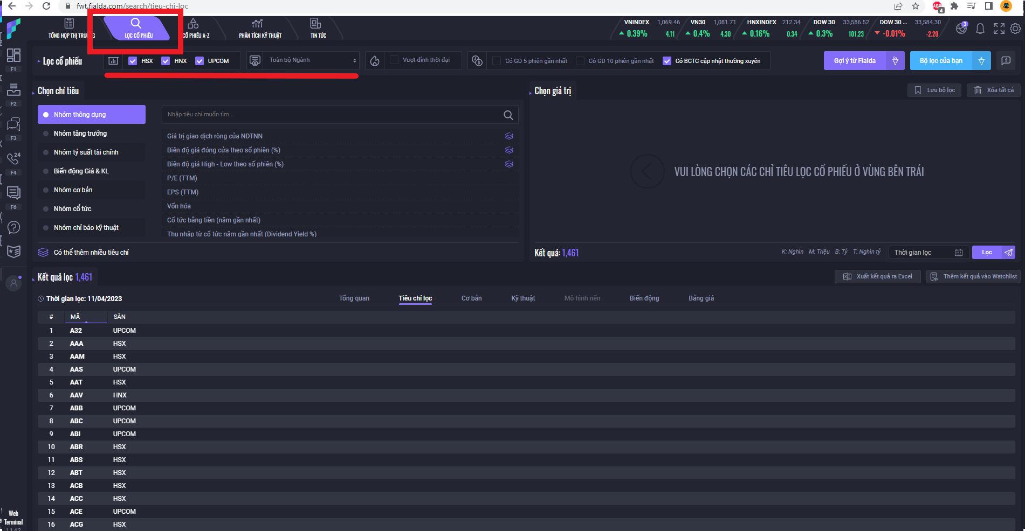Switch to the Kỹ thuật tab
The image size is (1025, 531).
click(x=522, y=298)
